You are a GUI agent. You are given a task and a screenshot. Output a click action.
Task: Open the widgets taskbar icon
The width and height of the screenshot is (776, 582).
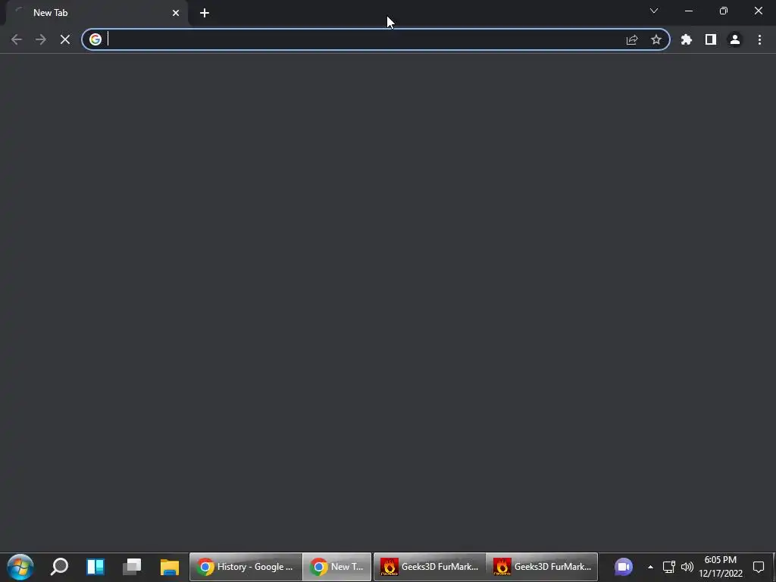(95, 567)
